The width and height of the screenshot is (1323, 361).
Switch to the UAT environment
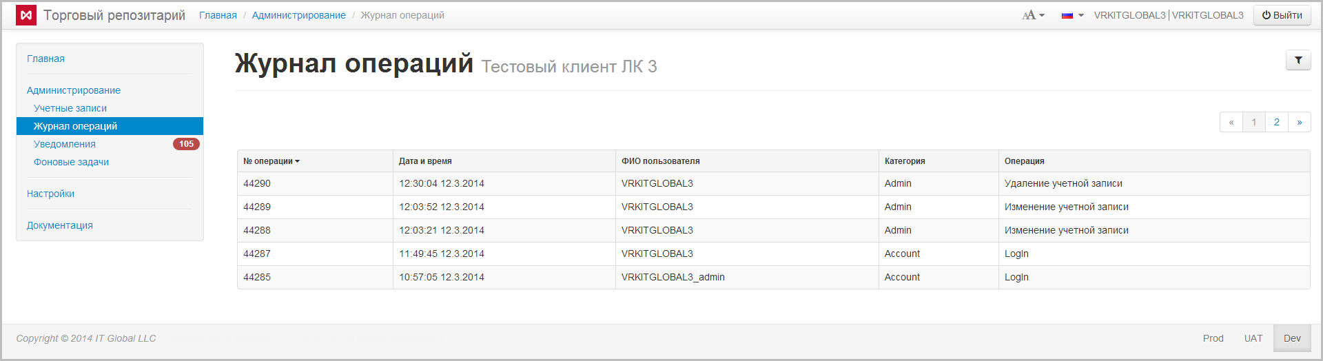click(1253, 338)
